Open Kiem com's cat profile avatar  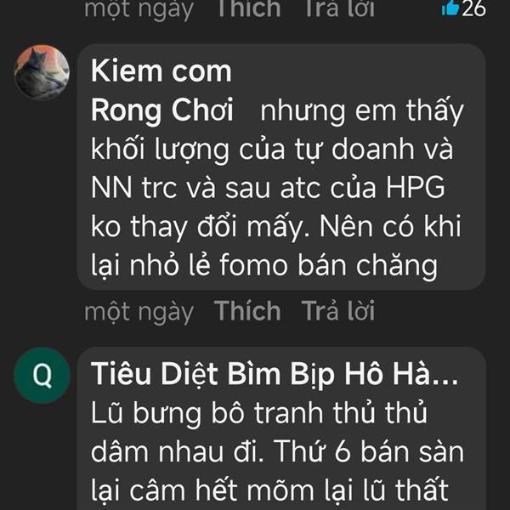click(x=42, y=72)
